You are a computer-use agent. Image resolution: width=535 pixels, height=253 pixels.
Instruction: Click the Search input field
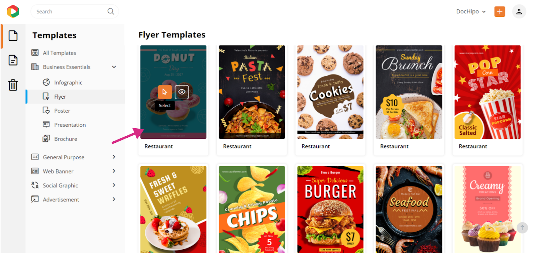71,11
